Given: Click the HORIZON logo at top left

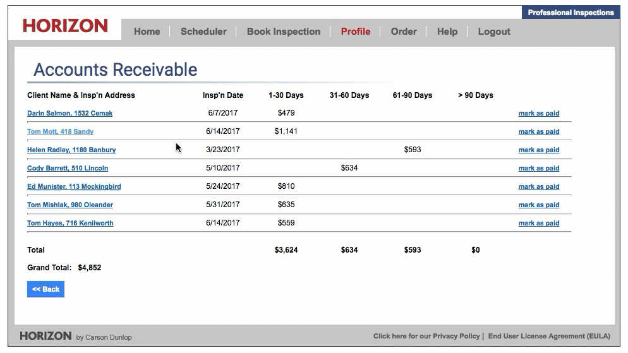Looking at the screenshot, I should (x=65, y=26).
